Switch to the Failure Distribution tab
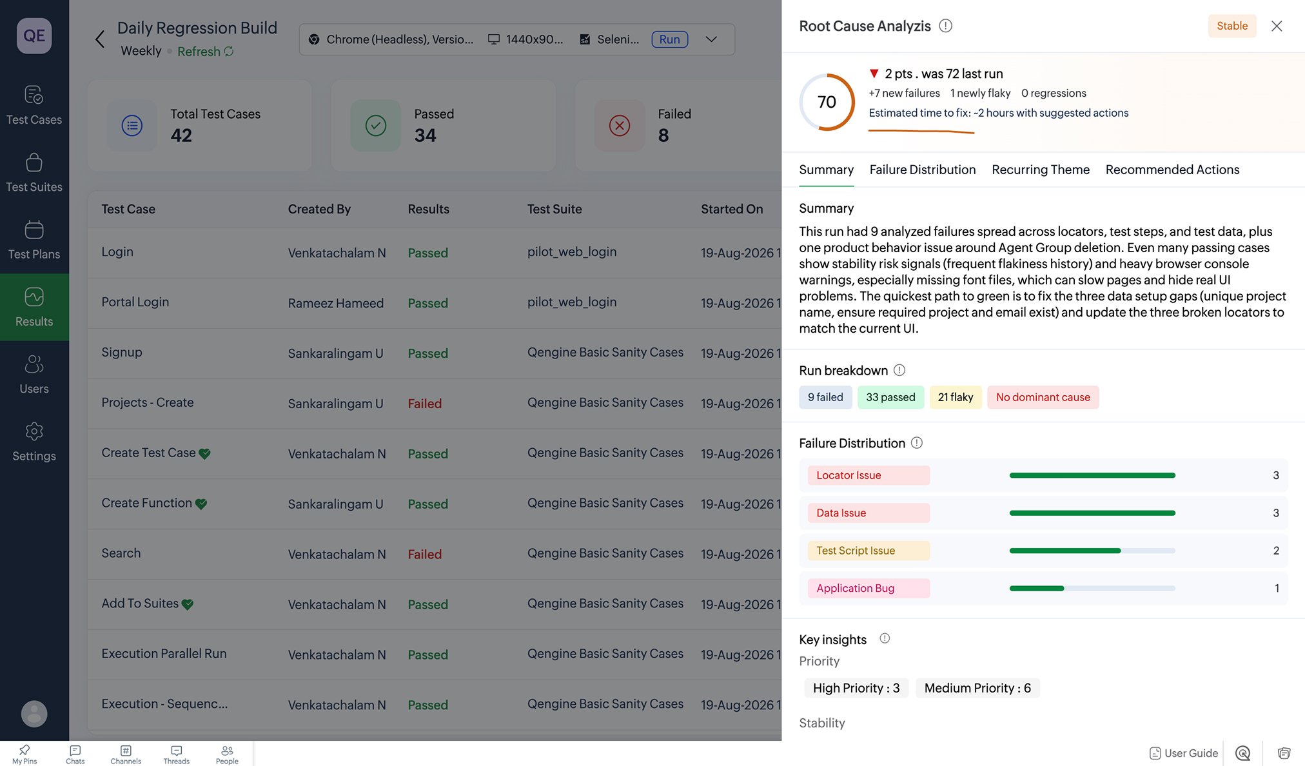 coord(923,170)
